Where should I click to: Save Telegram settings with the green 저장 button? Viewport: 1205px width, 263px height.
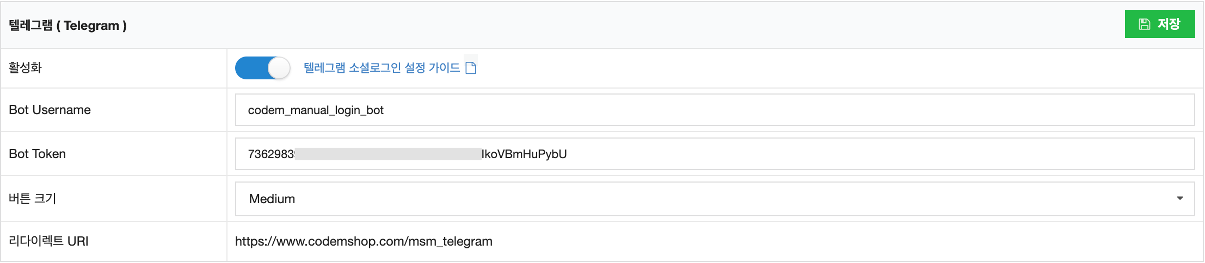[x=1160, y=24]
